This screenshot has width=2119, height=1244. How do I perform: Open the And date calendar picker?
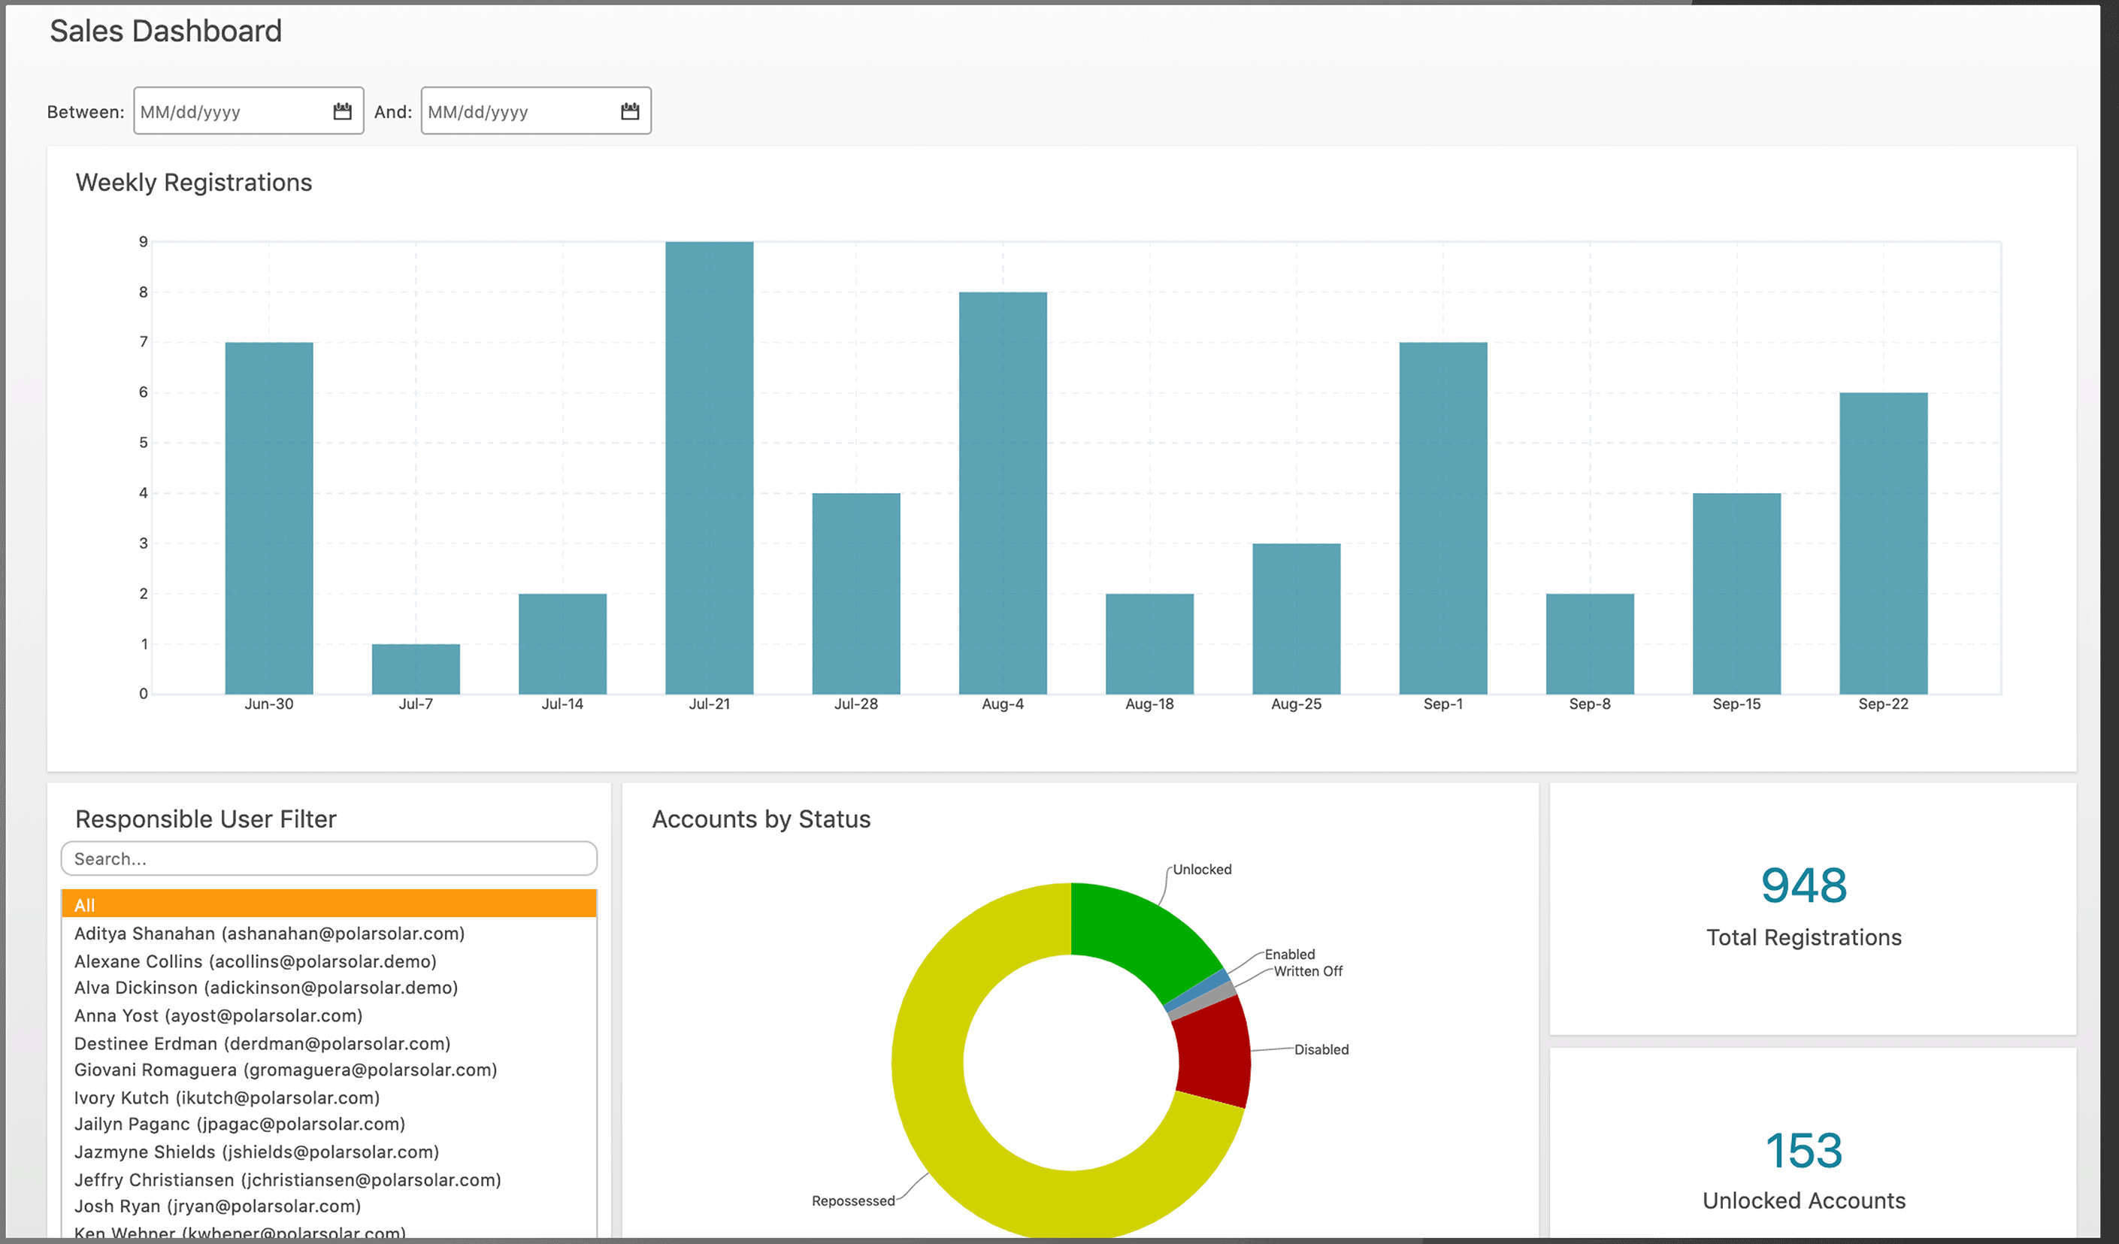630,111
